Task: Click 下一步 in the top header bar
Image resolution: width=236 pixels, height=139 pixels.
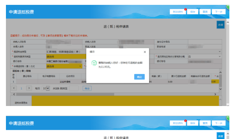Action: [x=219, y=12]
